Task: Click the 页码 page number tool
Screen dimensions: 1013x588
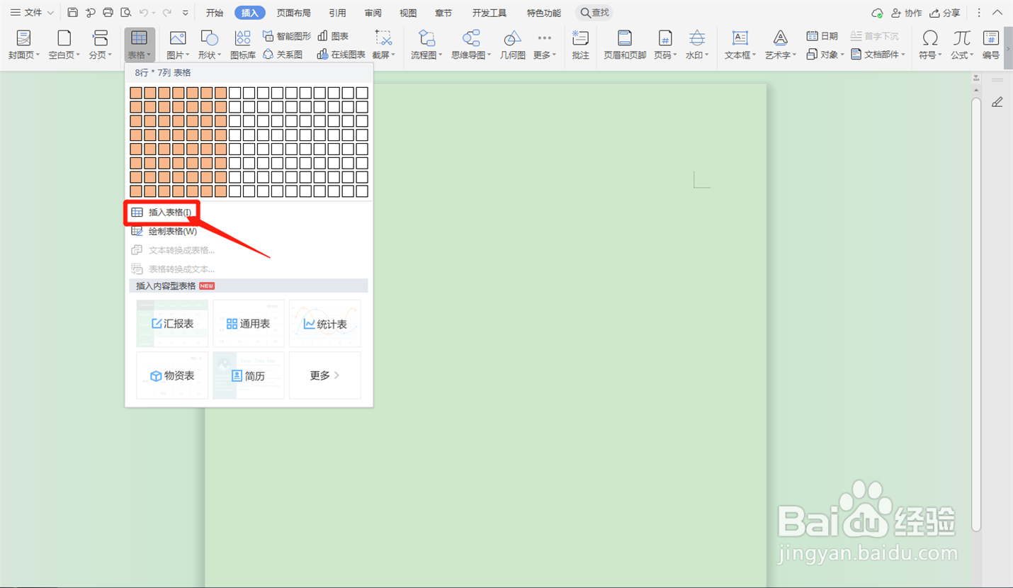Action: [665, 45]
